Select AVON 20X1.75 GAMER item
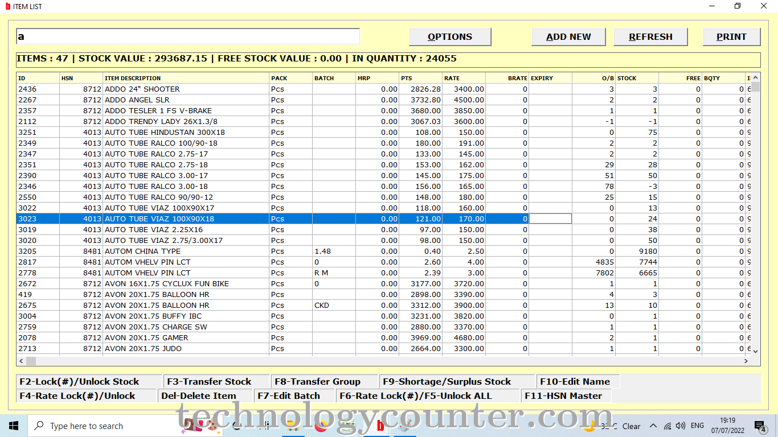This screenshot has height=437, width=778. [x=383, y=337]
